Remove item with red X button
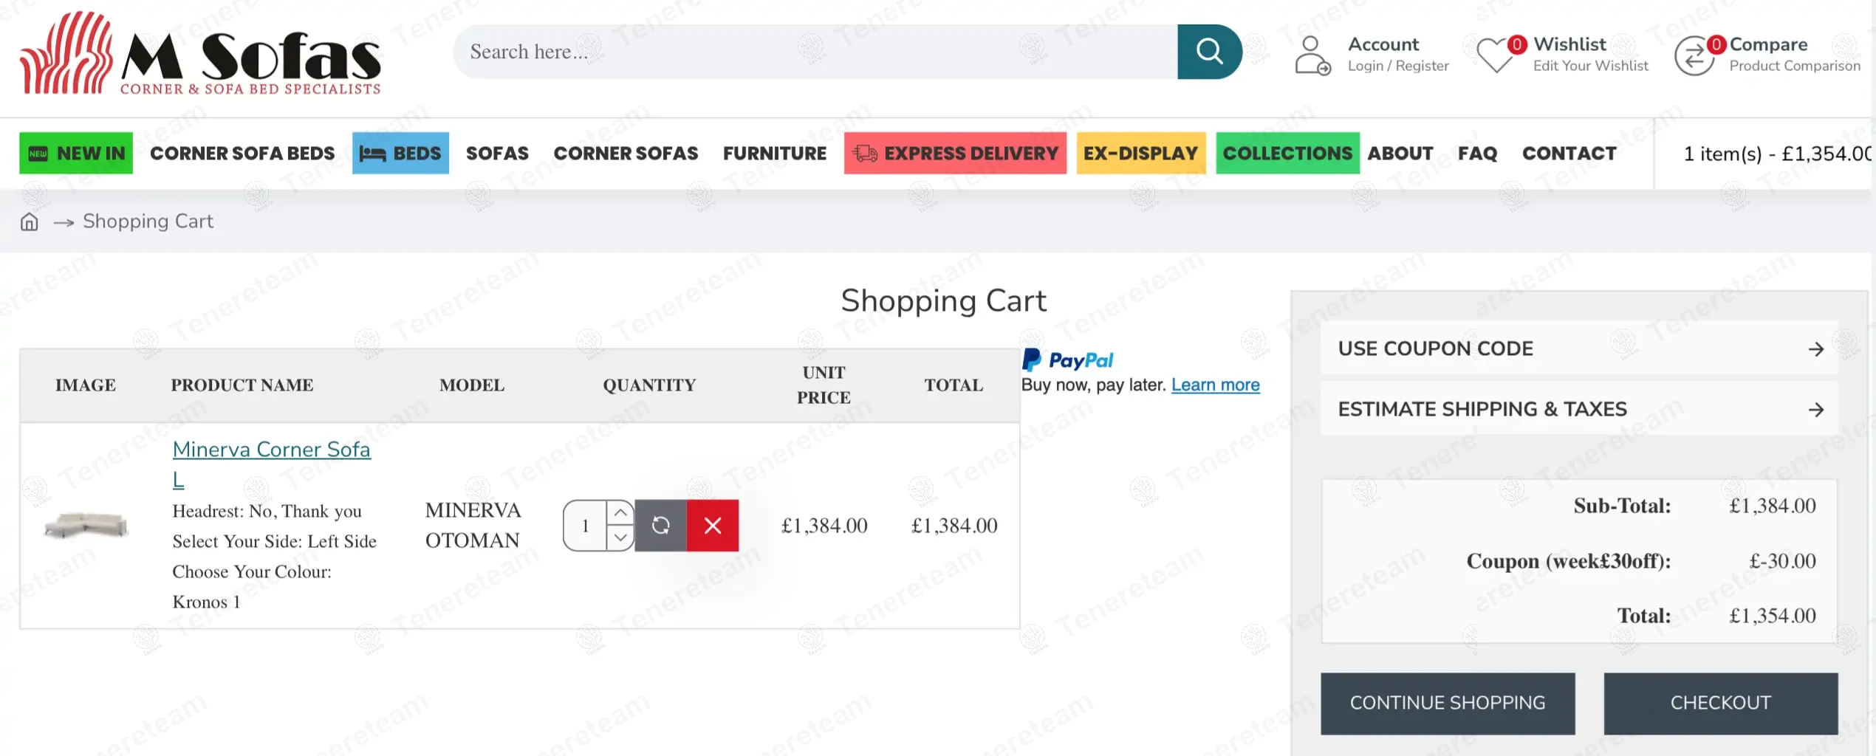The width and height of the screenshot is (1876, 756). 712,526
